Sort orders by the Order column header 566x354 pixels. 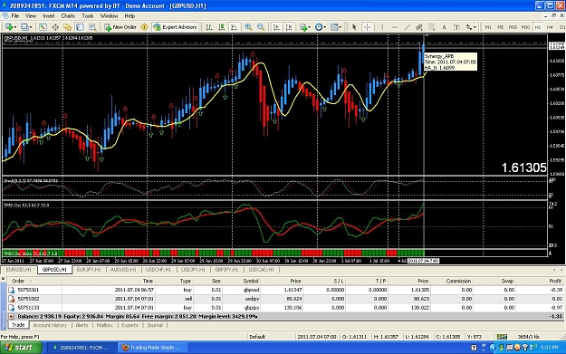pos(18,281)
